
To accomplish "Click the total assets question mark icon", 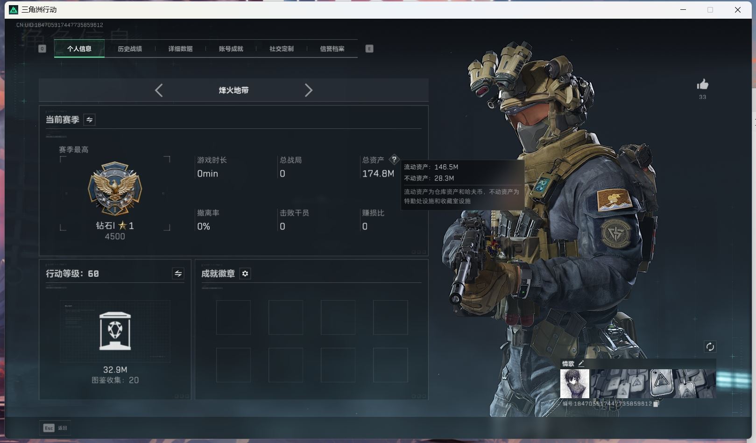I will (394, 160).
